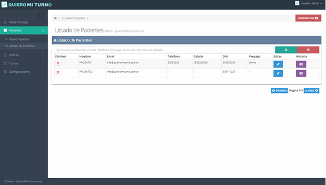Click Listado Pacientes breadcrumb link
This screenshot has height=185, width=326.
(x=73, y=18)
